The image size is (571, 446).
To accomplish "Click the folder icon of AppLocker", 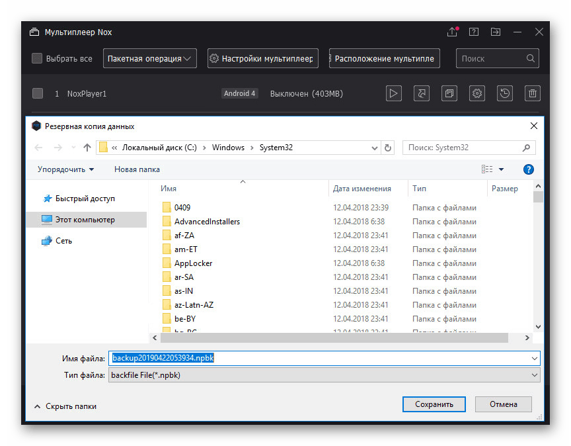I will 167,263.
